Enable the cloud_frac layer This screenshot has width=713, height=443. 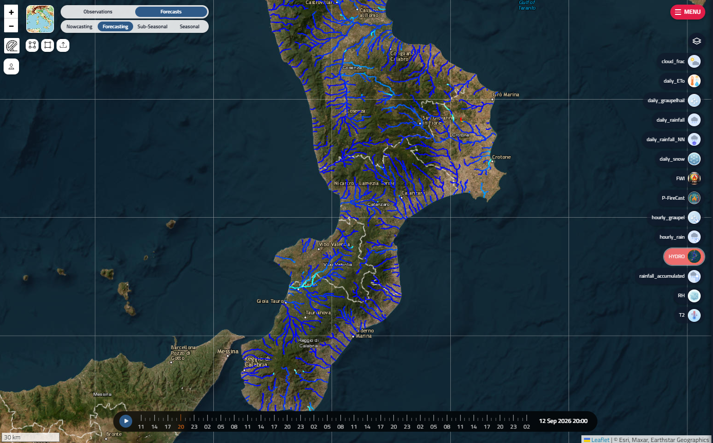click(x=681, y=62)
